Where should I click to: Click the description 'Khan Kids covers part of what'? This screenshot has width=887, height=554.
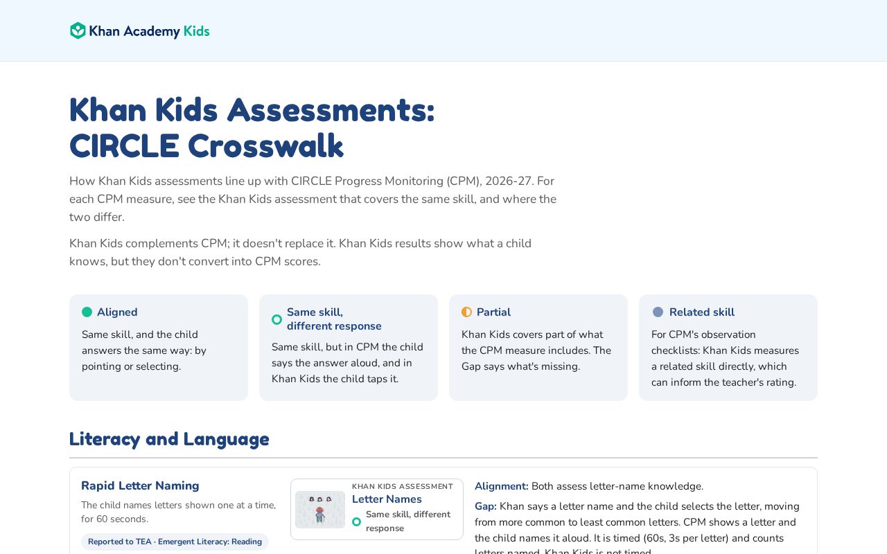(536, 350)
